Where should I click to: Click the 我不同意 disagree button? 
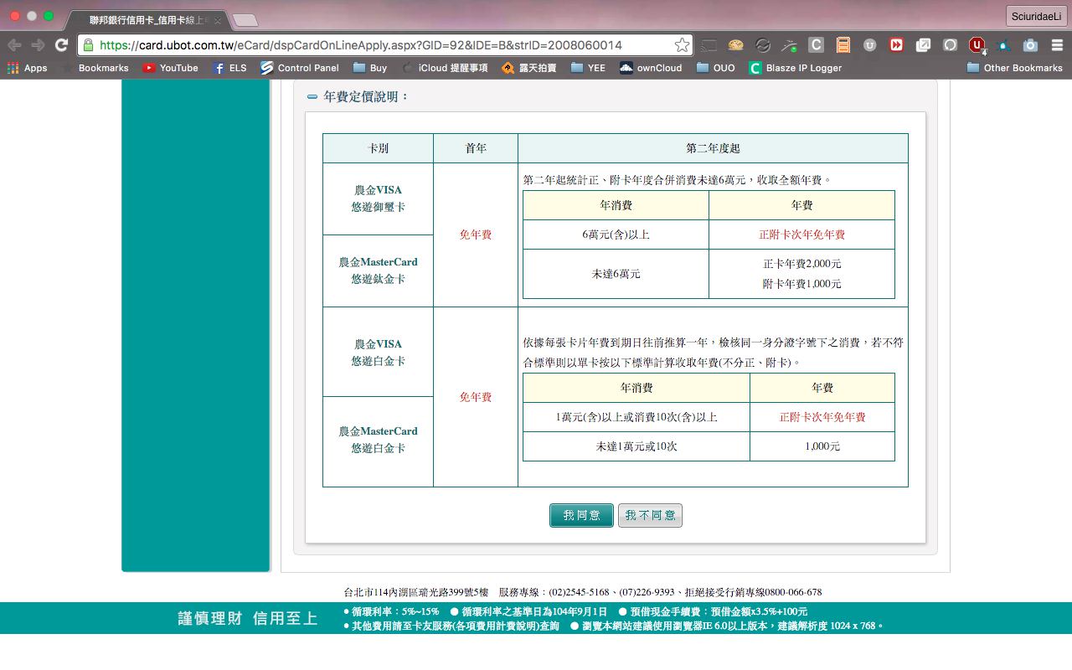(x=650, y=515)
